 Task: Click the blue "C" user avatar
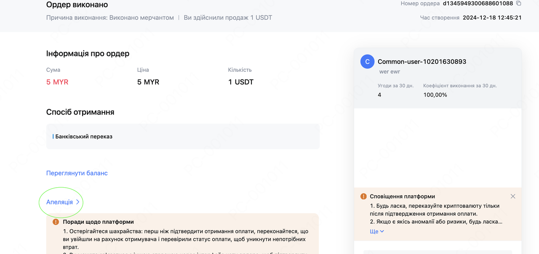367,62
